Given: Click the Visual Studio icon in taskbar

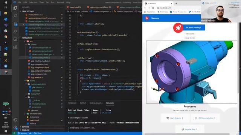Looking at the screenshot, I should pos(6,25).
